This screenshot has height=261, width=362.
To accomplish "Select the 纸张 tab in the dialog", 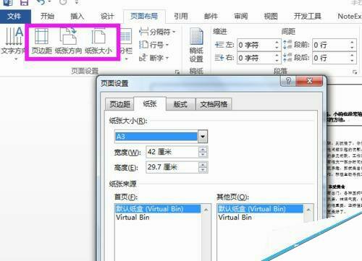I will coord(150,103).
